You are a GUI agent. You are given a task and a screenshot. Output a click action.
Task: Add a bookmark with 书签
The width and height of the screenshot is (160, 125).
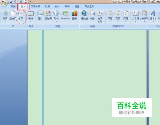92,15
